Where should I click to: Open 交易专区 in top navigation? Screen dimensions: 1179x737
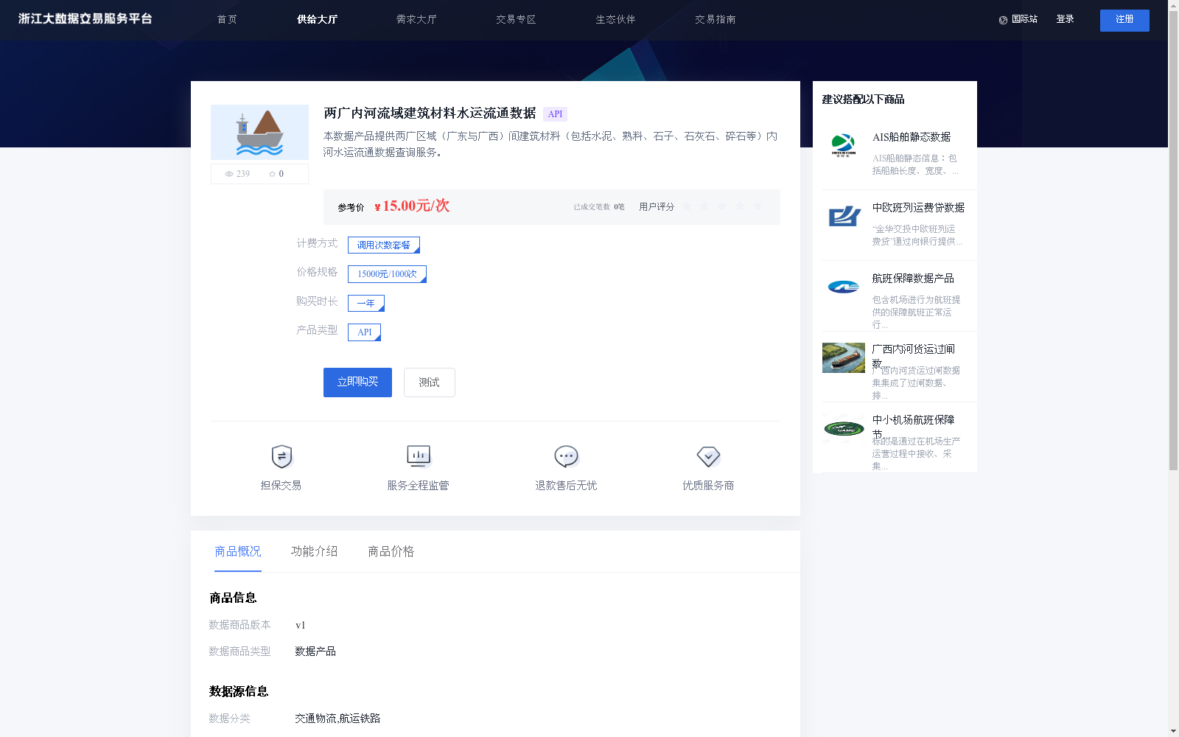coord(516,20)
